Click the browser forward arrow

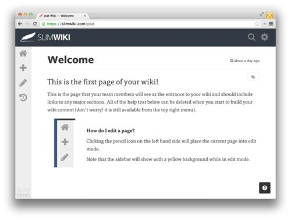(x=27, y=24)
